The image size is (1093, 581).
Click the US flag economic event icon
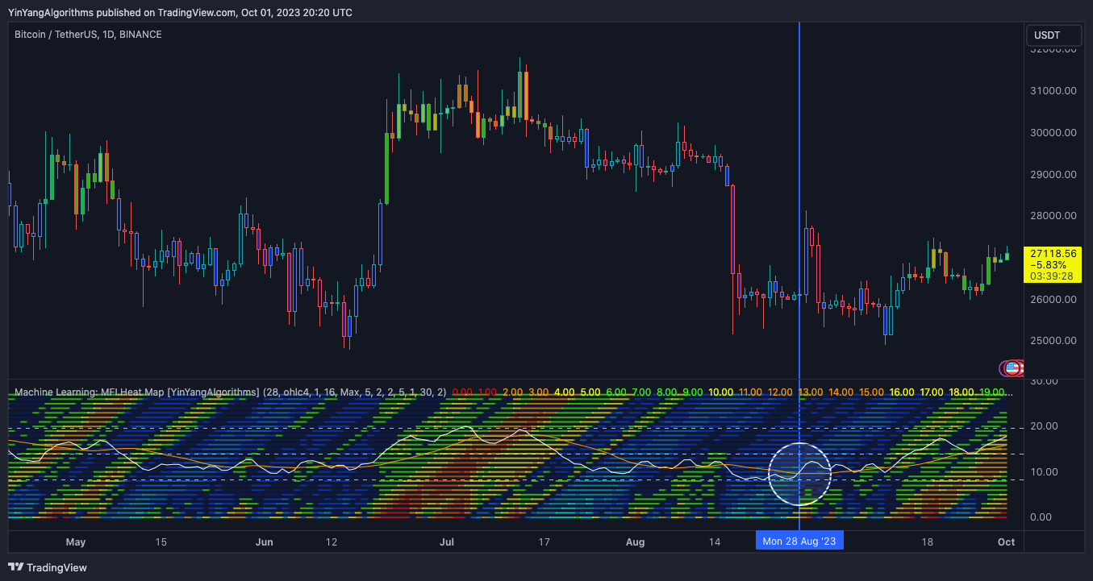pos(1012,368)
